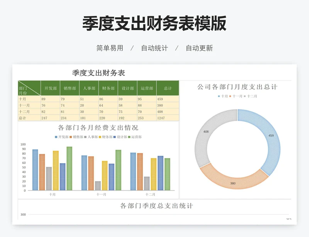This screenshot has width=309, height=237.
Task: Click total cell 101 under 人事部
Action: pos(89,118)
